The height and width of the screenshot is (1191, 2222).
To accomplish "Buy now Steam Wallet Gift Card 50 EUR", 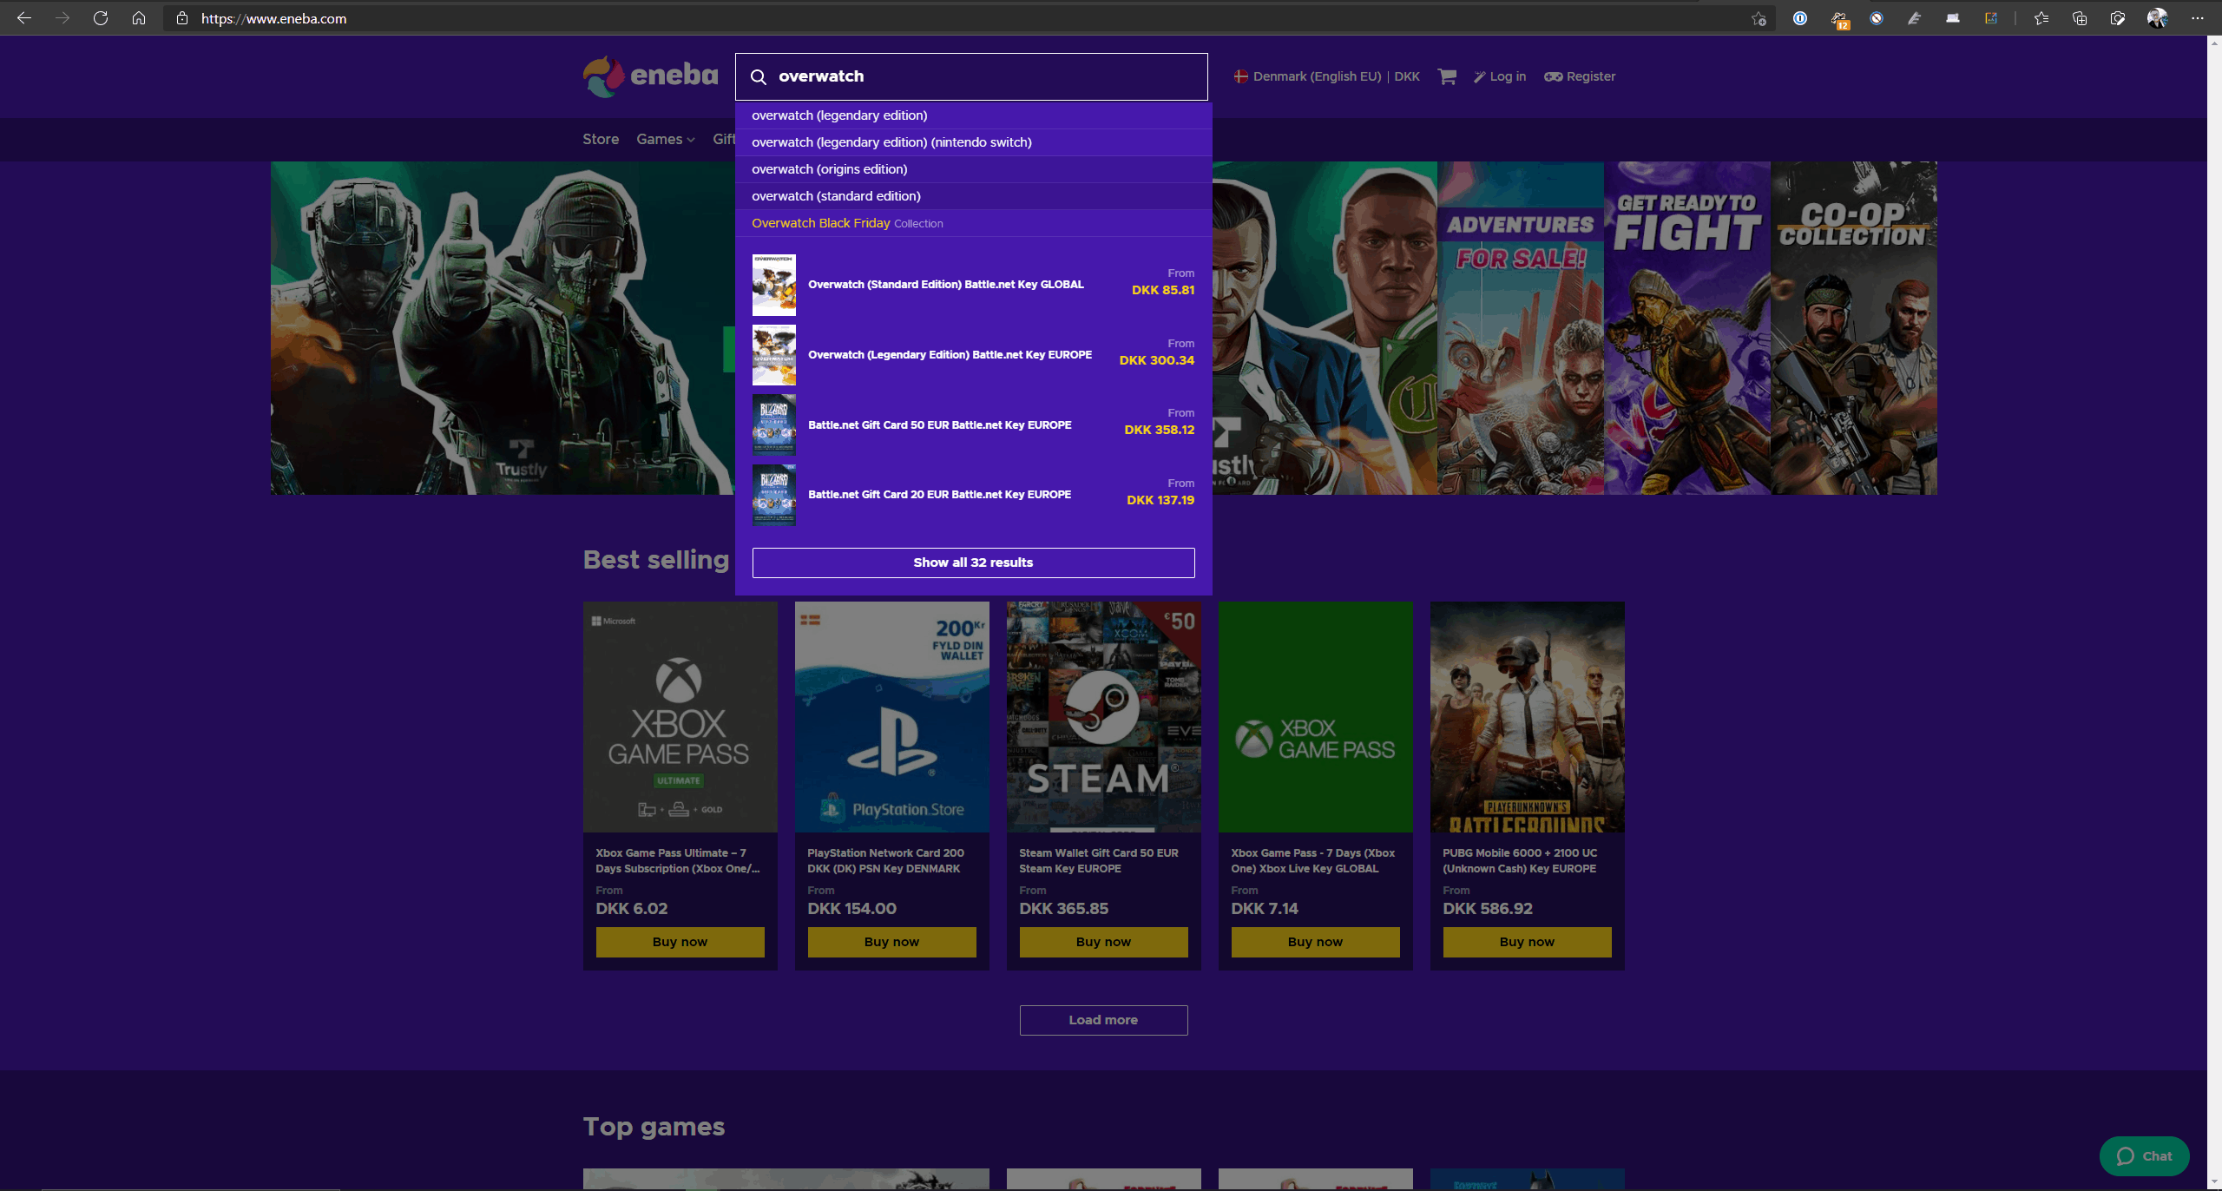I will tap(1103, 942).
